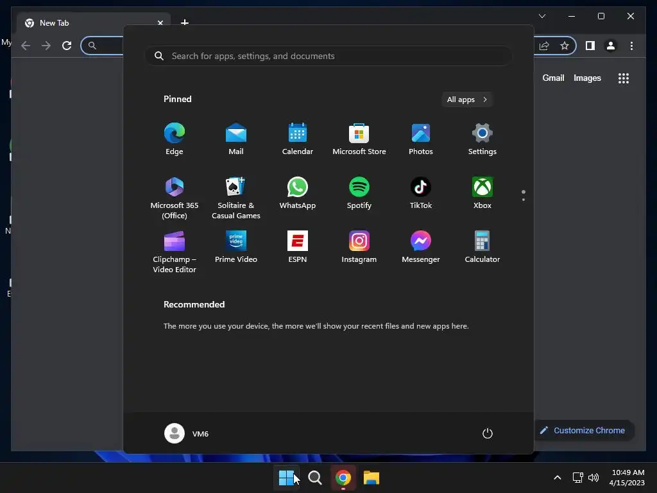Viewport: 657px width, 493px height.
Task: Show All apps list
Action: pos(467,99)
